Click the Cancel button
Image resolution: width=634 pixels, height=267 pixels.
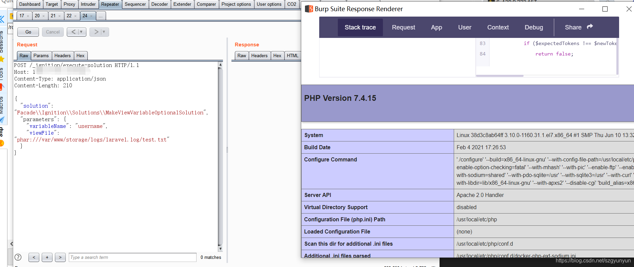pyautogui.click(x=53, y=32)
